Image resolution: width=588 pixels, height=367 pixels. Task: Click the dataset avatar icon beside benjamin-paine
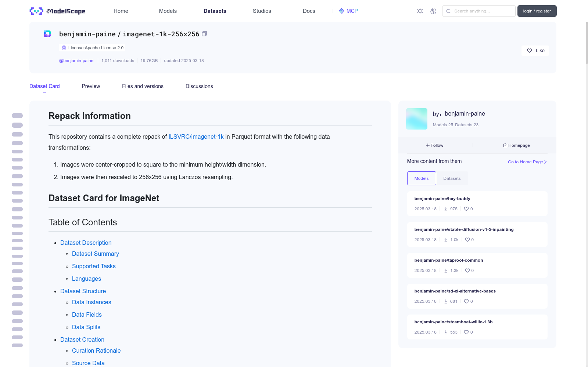click(47, 34)
